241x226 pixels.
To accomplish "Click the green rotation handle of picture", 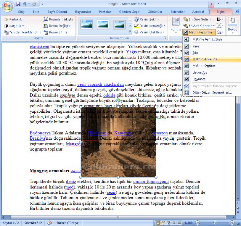I will (x=118, y=100).
